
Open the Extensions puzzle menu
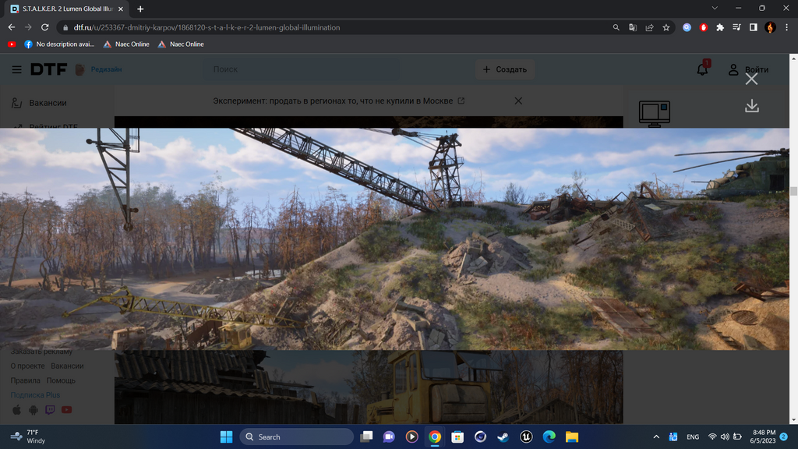(x=720, y=27)
